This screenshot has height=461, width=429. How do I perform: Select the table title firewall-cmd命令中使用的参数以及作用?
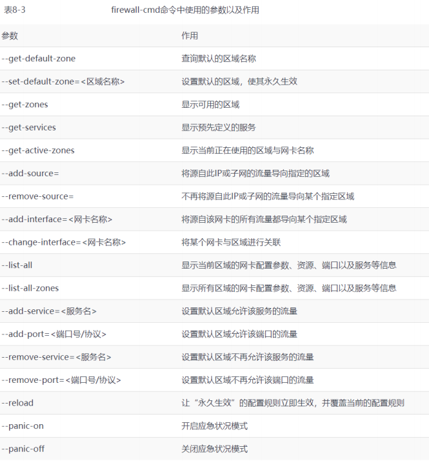tap(185, 10)
